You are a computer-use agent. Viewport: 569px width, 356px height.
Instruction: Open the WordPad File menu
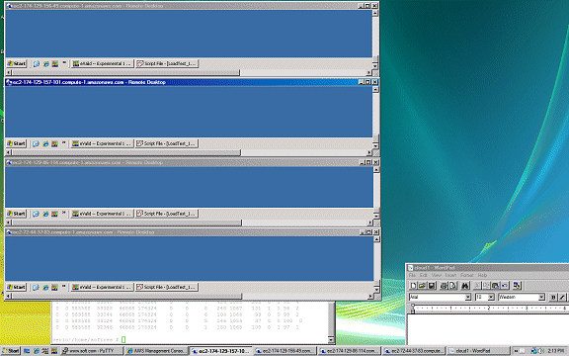click(412, 275)
